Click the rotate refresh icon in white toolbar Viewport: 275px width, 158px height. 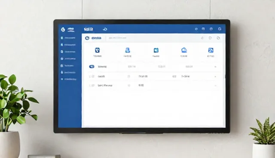tap(218, 38)
